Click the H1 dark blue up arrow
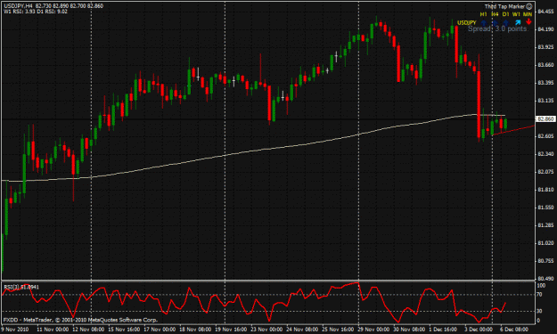The width and height of the screenshot is (557, 334). pos(483,23)
